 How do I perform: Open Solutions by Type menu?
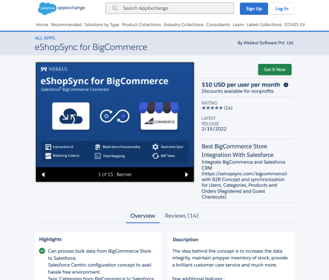point(102,25)
